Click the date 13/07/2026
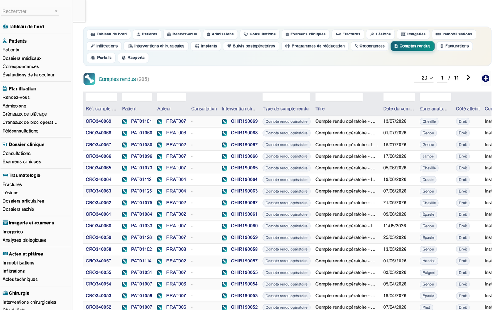This screenshot has height=310, width=502. pyautogui.click(x=394, y=121)
